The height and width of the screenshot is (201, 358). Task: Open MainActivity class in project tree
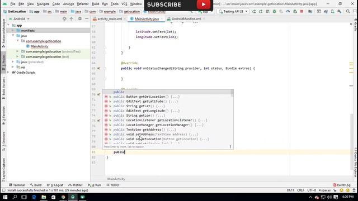pyautogui.click(x=37, y=46)
